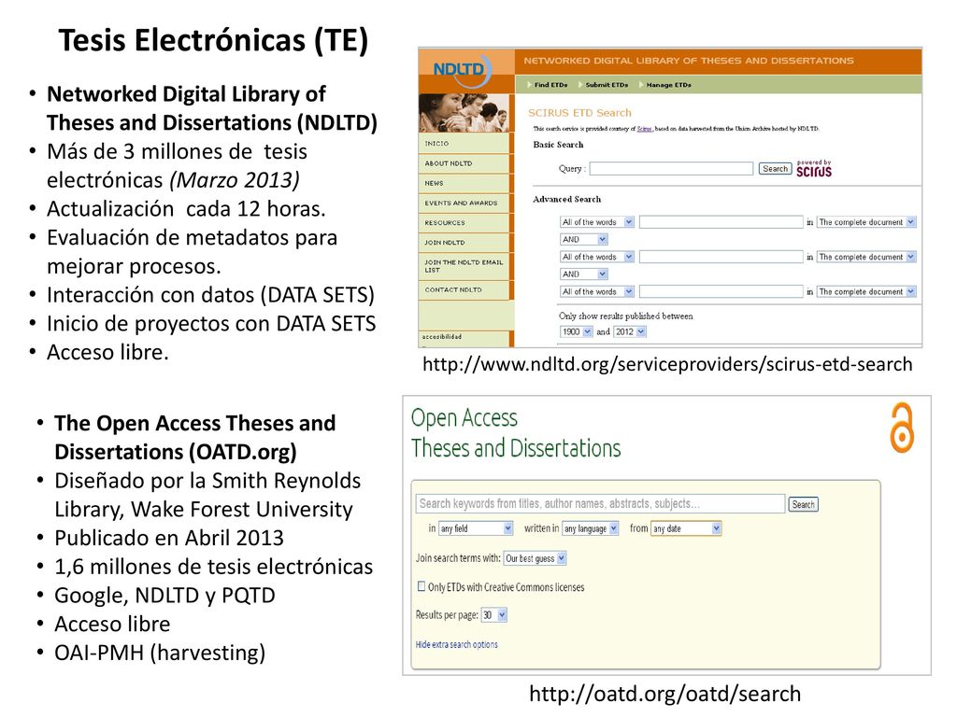Click the ndltd.org scirus-etd-search URL text

(667, 364)
